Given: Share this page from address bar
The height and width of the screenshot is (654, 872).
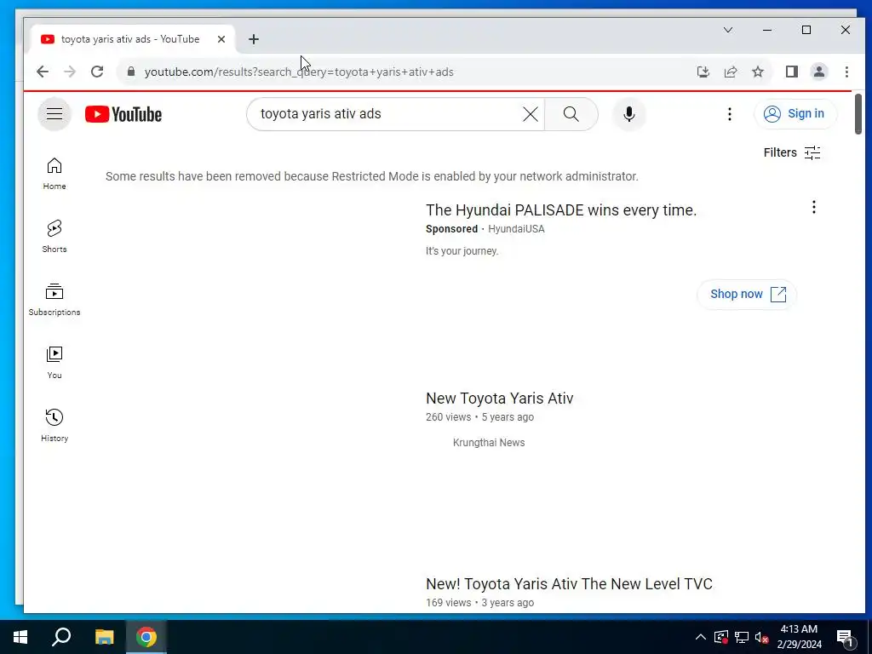Looking at the screenshot, I should (x=731, y=72).
